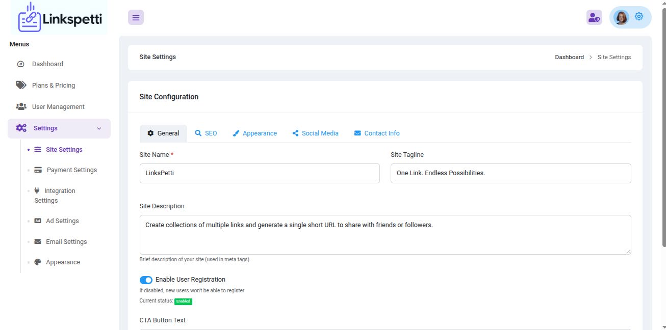The image size is (666, 330).
Task: Click the General tab gear icon
Action: click(150, 133)
